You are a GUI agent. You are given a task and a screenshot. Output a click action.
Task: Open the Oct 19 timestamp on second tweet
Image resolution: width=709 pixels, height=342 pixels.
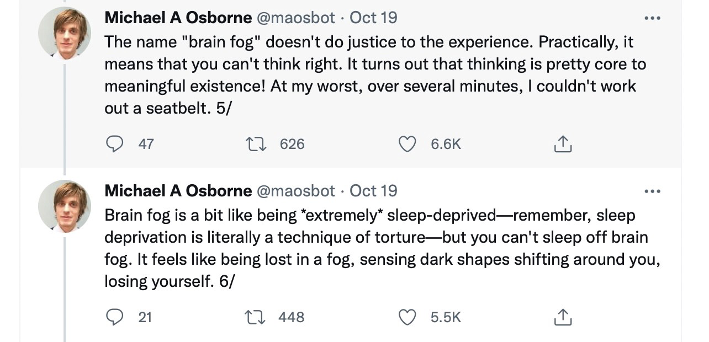pyautogui.click(x=373, y=191)
